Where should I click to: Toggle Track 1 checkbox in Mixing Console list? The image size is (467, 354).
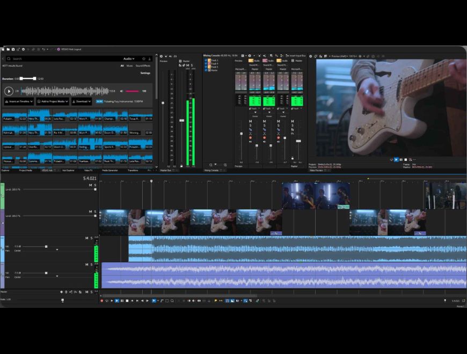(206, 61)
